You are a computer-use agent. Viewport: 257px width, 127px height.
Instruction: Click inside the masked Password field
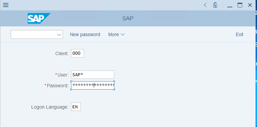tap(92, 85)
